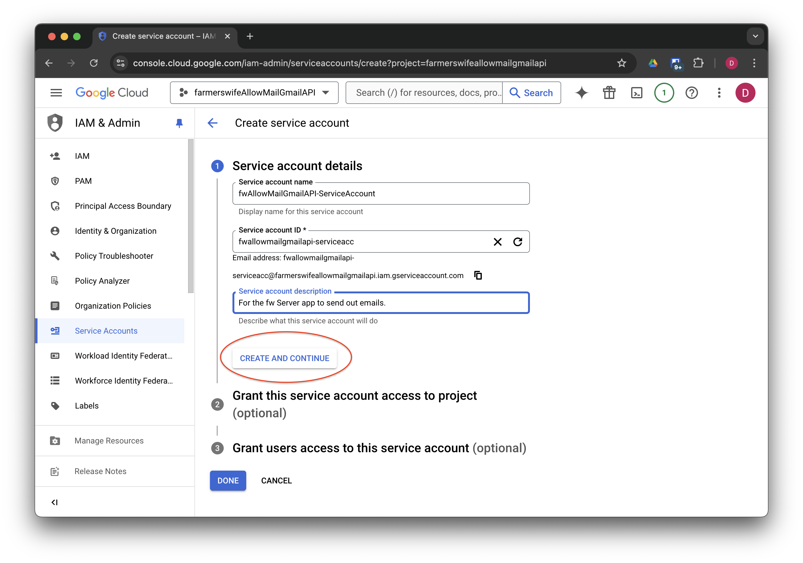Click the free trial gift icon
Screen dimensions: 803x563
609,93
